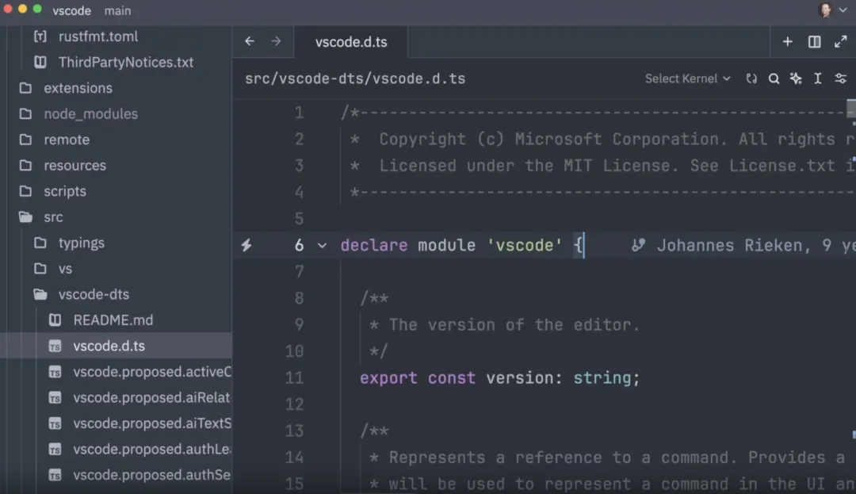The height and width of the screenshot is (494, 856).
Task: Open editor settings sliders icon
Action: (841, 79)
